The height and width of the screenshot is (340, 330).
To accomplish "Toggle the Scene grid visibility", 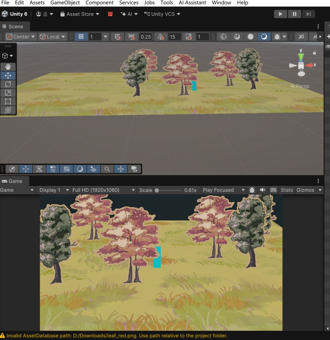I will [81, 37].
